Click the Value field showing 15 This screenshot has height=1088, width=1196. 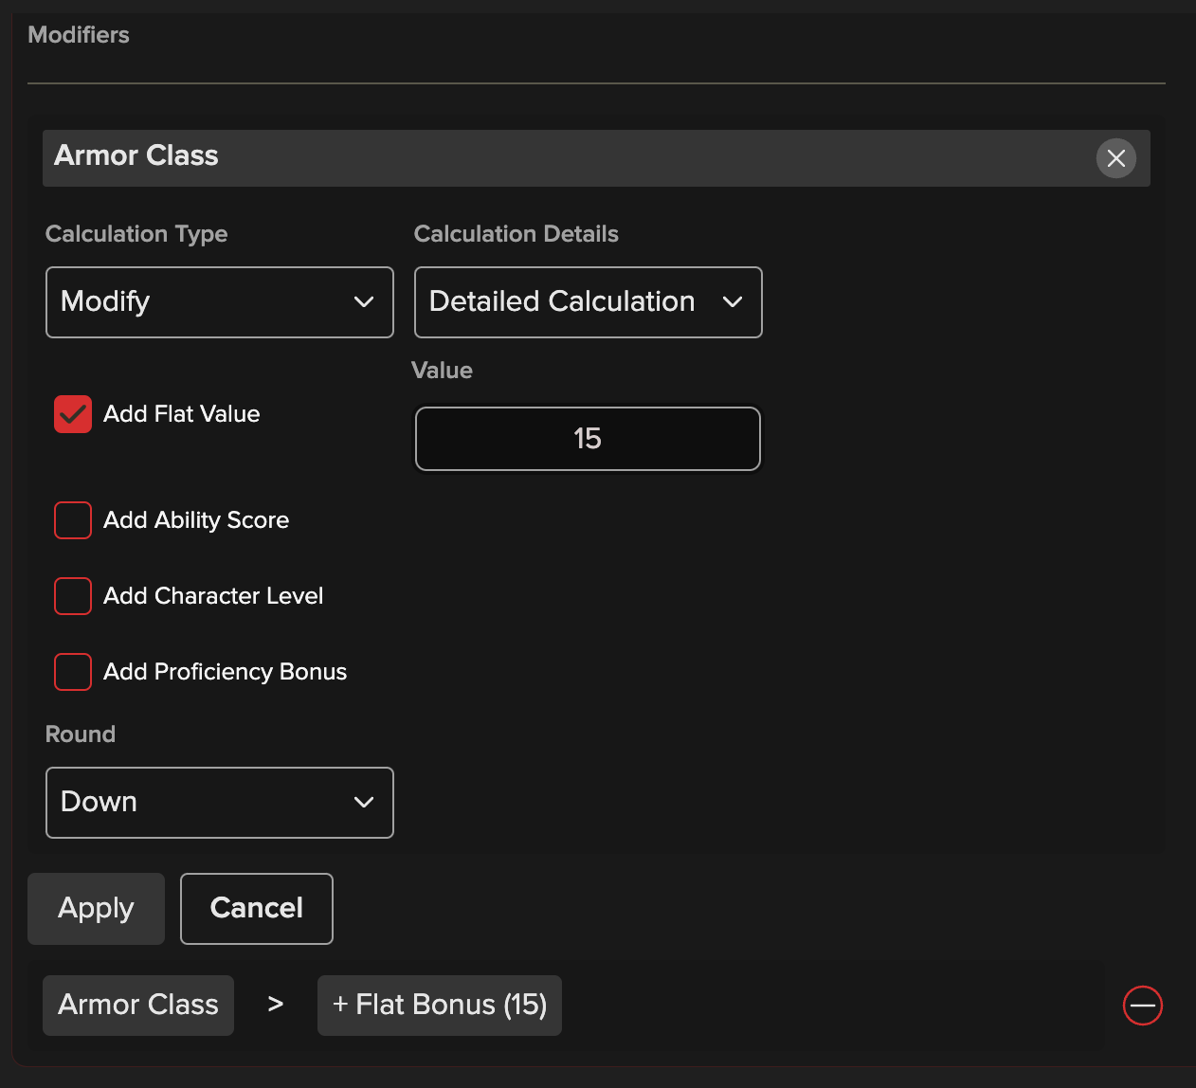[588, 439]
